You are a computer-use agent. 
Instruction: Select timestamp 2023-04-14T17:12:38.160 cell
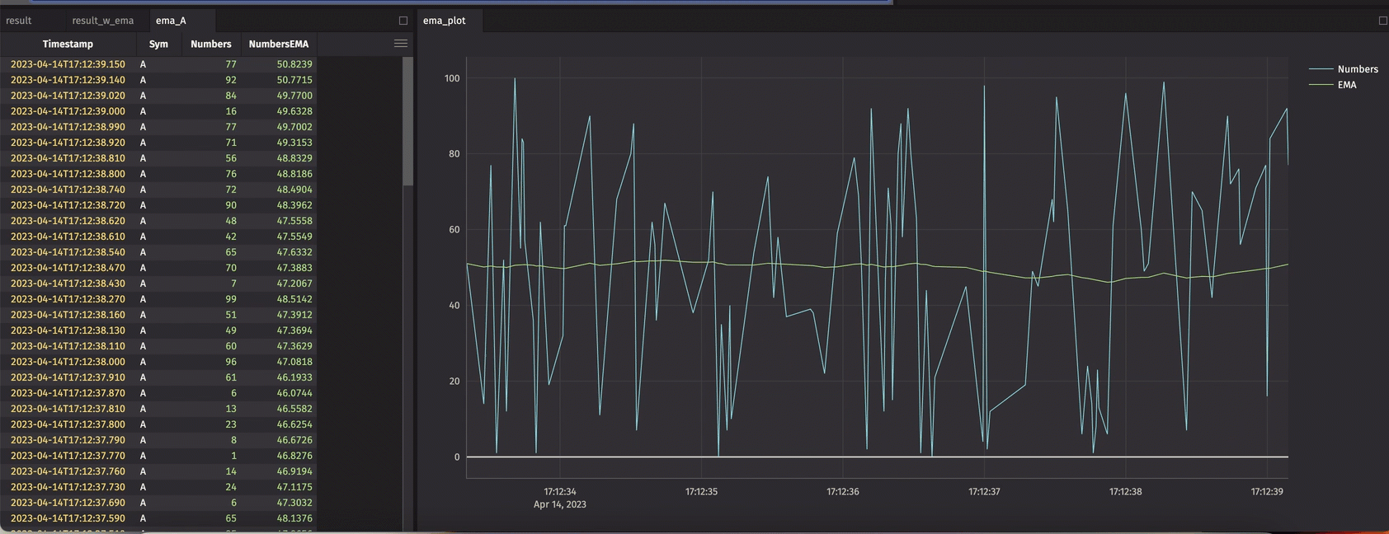[68, 315]
